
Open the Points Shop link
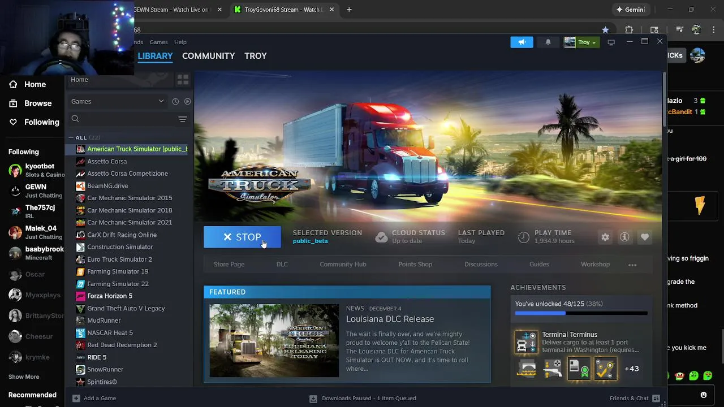pyautogui.click(x=415, y=265)
